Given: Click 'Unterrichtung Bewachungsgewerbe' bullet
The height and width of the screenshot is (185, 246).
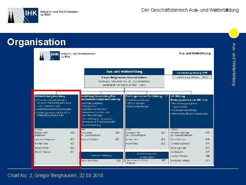Looking at the screenshot, I should click(x=189, y=114).
